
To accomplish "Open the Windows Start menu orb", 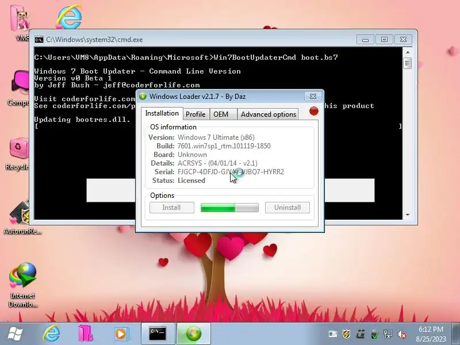I will [x=15, y=333].
